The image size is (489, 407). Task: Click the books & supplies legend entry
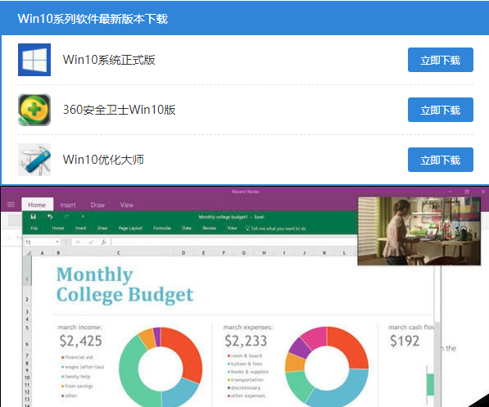pos(248,372)
